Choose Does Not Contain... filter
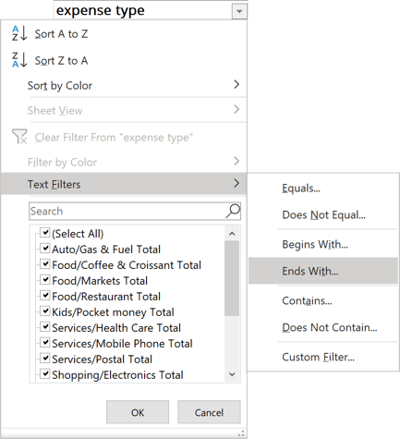The width and height of the screenshot is (400, 439). 323,327
